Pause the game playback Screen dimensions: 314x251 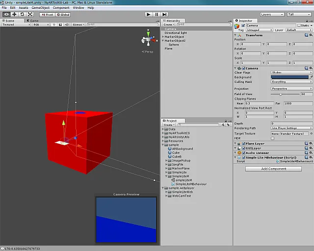click(x=157, y=14)
